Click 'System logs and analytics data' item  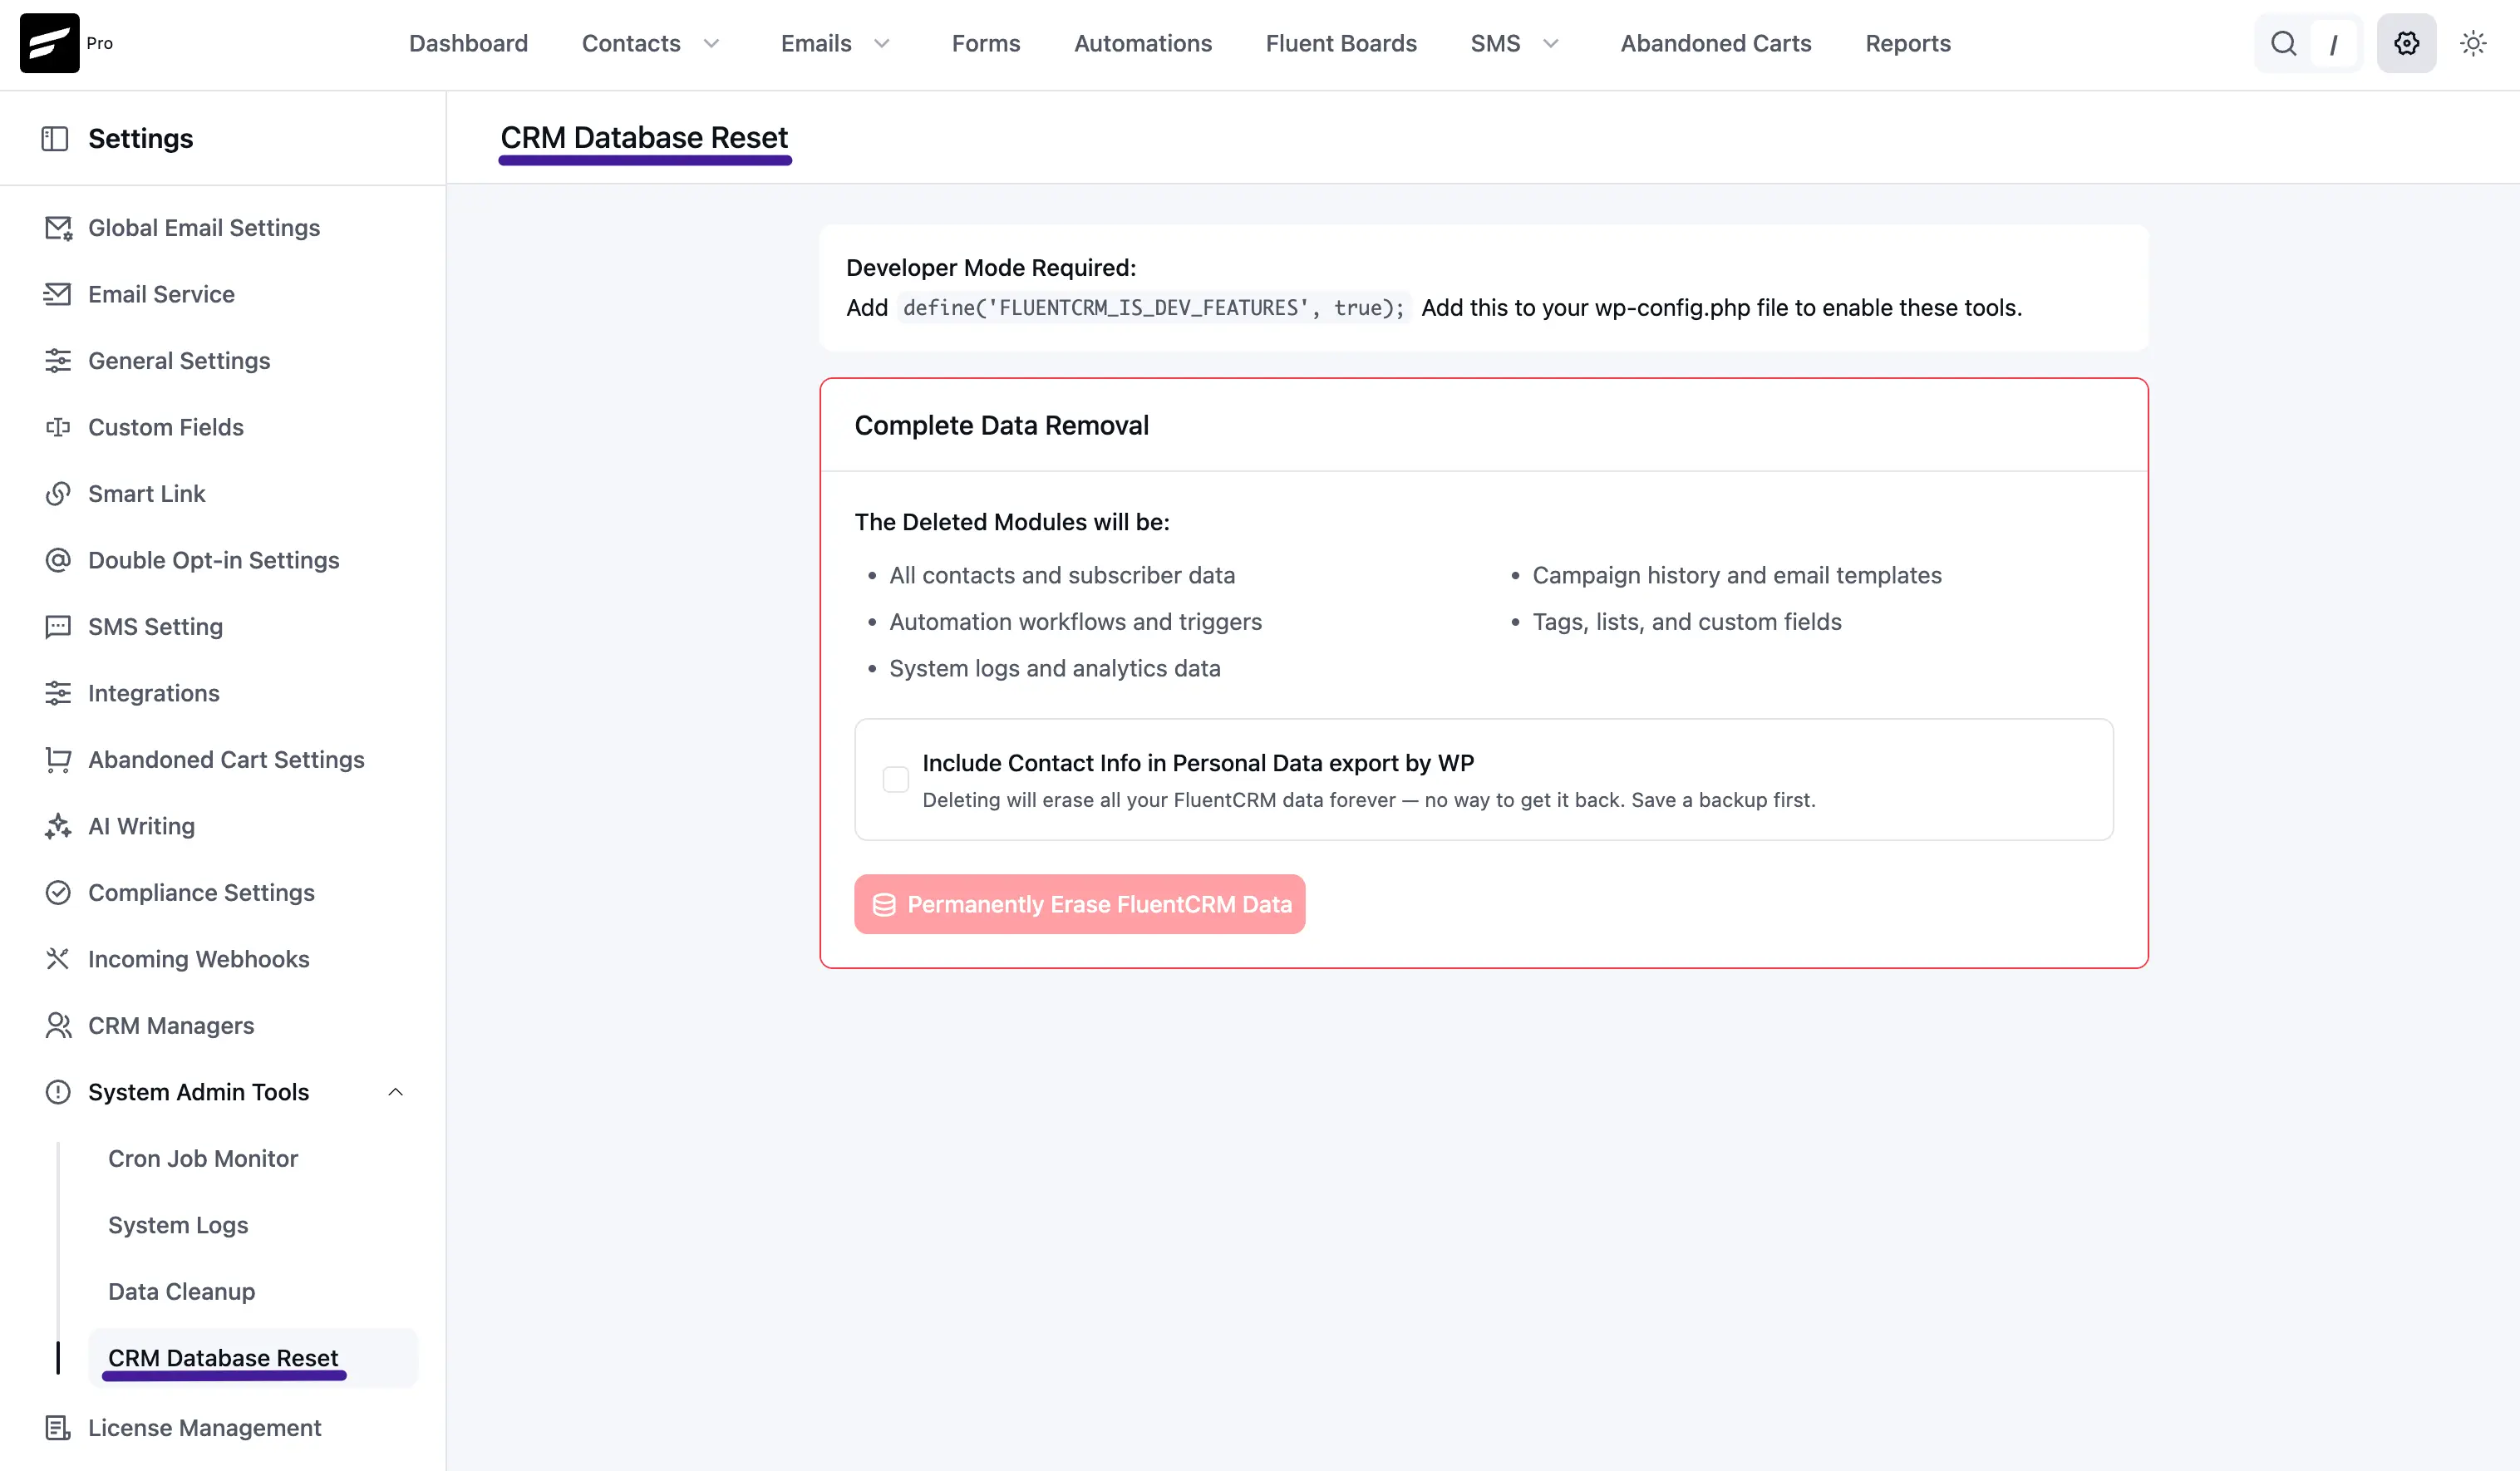pyautogui.click(x=1055, y=668)
